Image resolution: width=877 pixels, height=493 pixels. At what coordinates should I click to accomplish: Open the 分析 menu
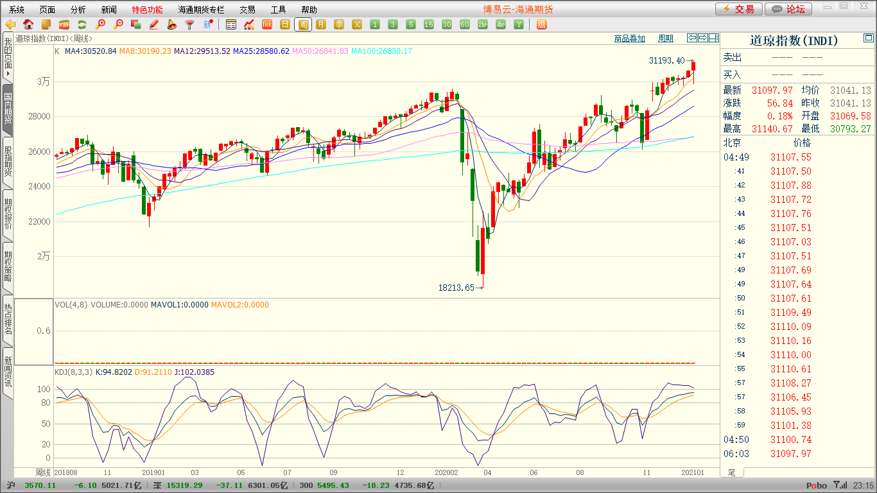point(78,10)
